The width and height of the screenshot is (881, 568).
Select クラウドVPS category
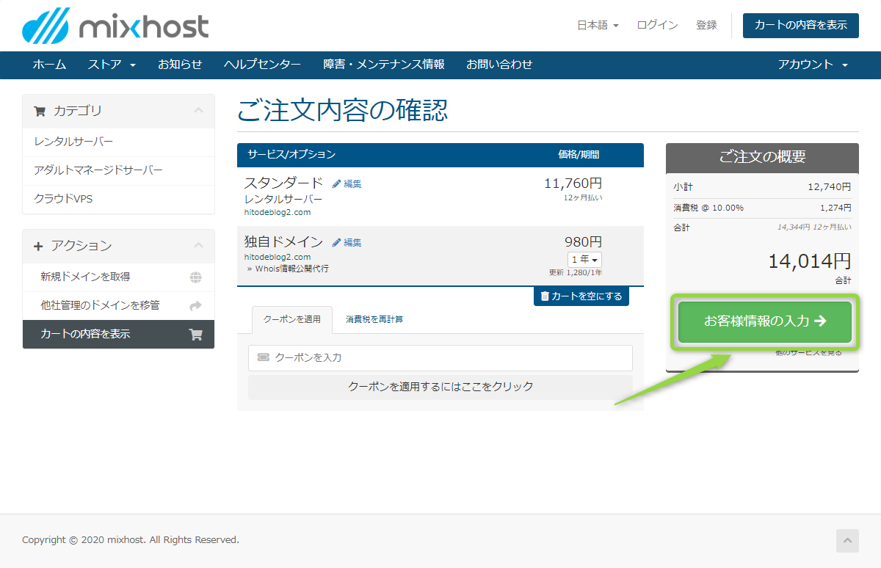pyautogui.click(x=119, y=199)
